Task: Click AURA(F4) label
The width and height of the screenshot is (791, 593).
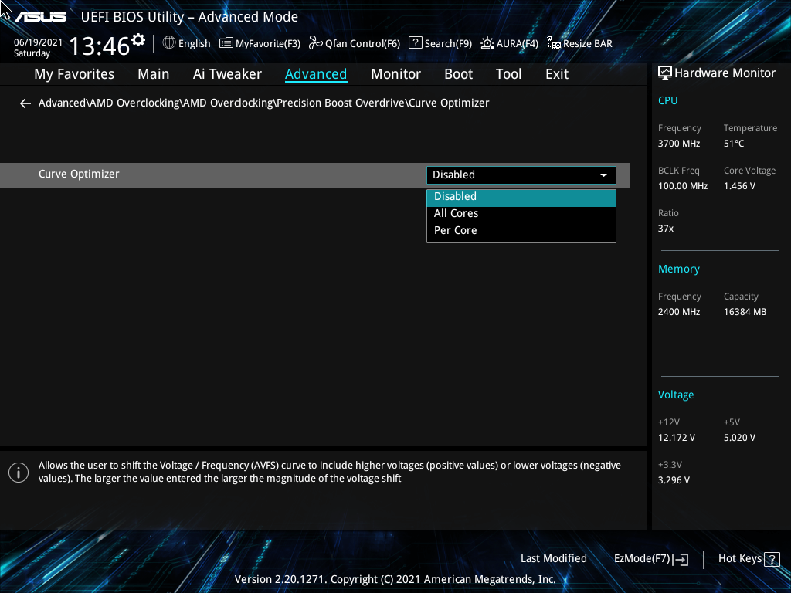Action: tap(517, 44)
